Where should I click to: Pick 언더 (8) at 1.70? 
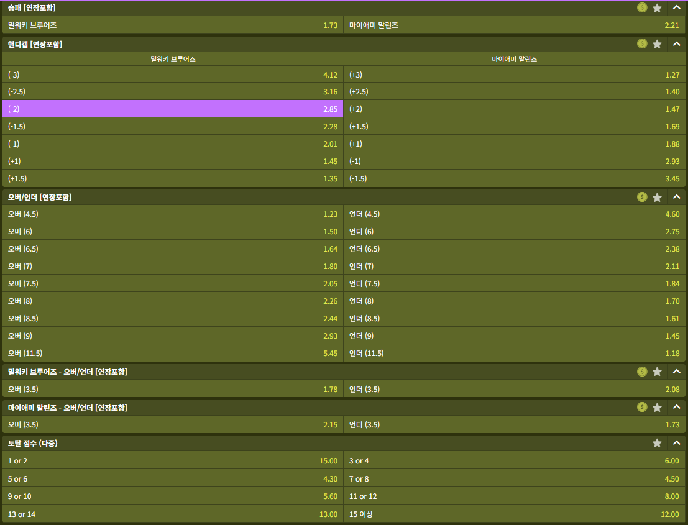click(514, 301)
